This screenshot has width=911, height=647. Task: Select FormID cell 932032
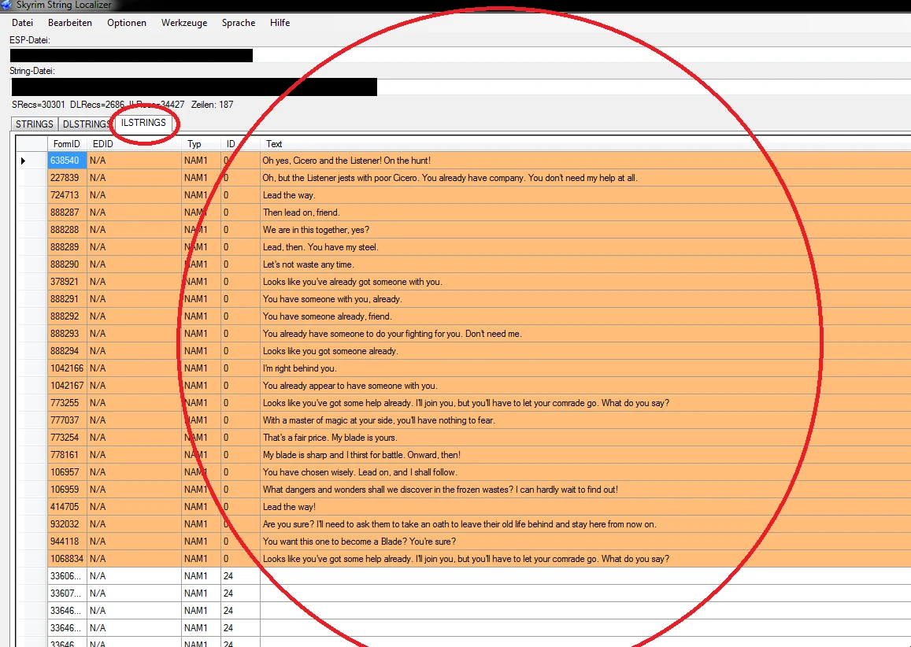coord(67,524)
